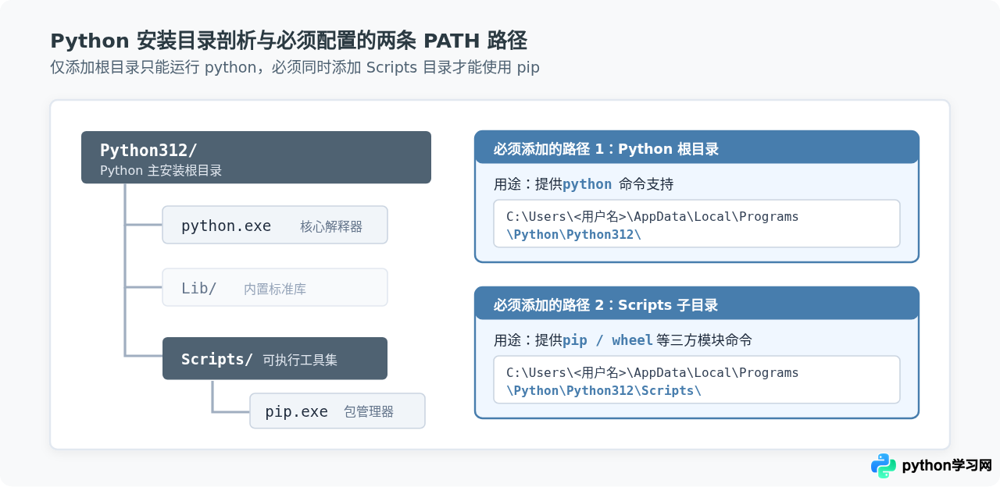This screenshot has height=487, width=1000.
Task: Select the Scripts/ tree node
Action: [275, 358]
